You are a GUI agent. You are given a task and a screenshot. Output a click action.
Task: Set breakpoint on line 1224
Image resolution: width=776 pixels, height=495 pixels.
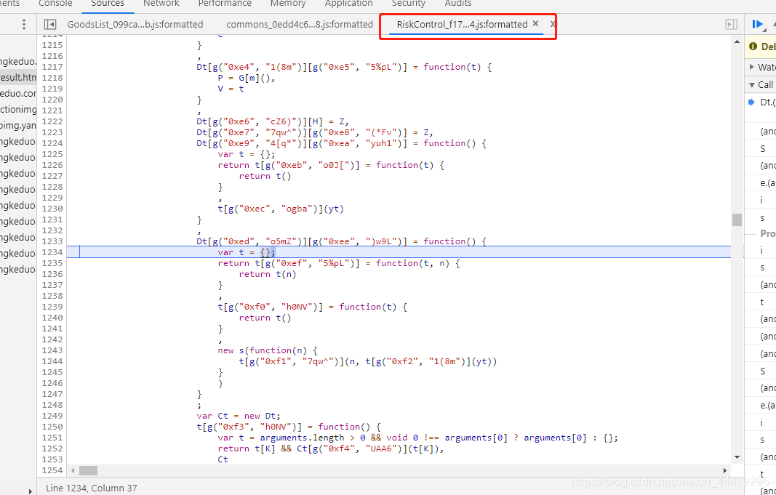tap(52, 143)
